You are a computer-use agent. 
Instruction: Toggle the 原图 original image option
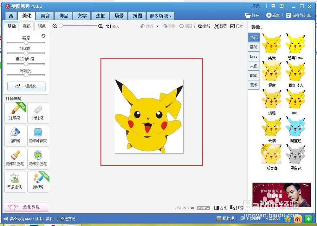tap(185, 26)
